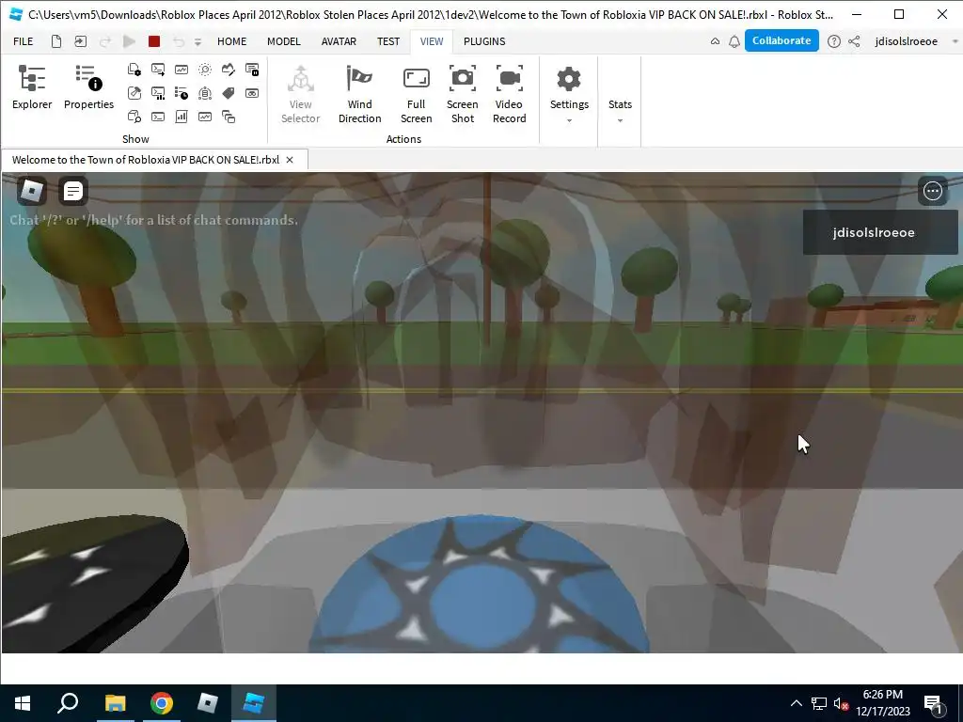Take a Screen Shot
The width and height of the screenshot is (963, 722).
pos(463,93)
